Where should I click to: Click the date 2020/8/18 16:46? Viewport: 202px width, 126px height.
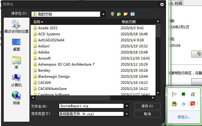(134, 34)
